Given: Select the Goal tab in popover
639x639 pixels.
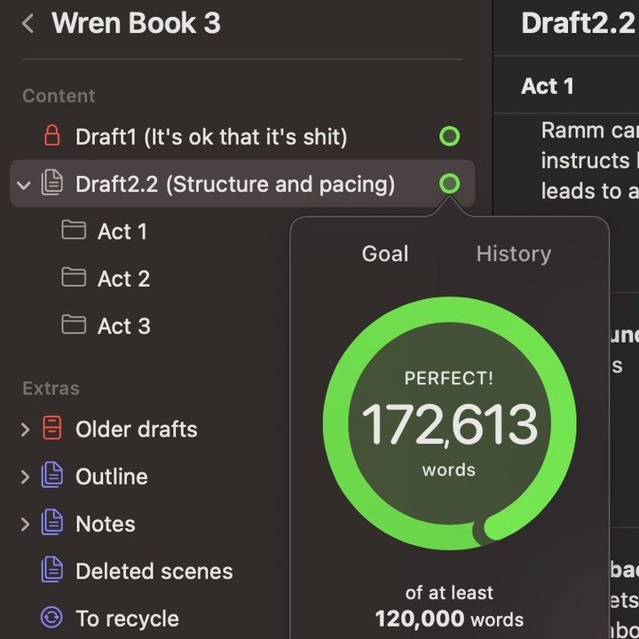Looking at the screenshot, I should (x=385, y=254).
